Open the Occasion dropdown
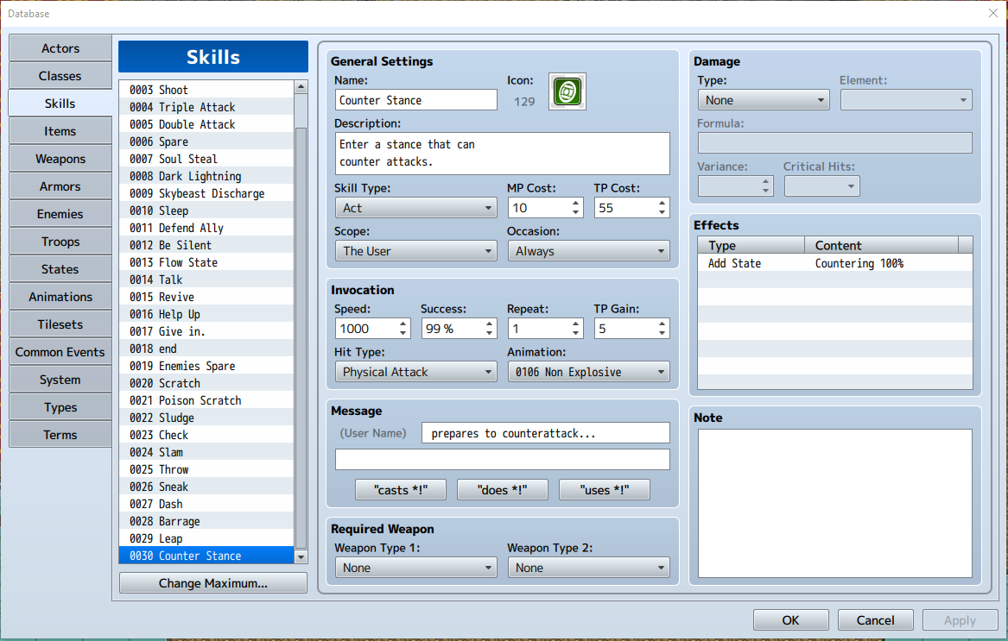The height and width of the screenshot is (641, 1008). [589, 251]
